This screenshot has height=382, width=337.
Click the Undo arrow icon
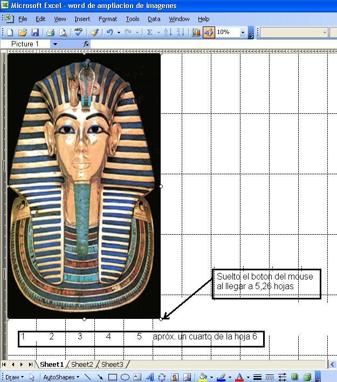[x=110, y=32]
